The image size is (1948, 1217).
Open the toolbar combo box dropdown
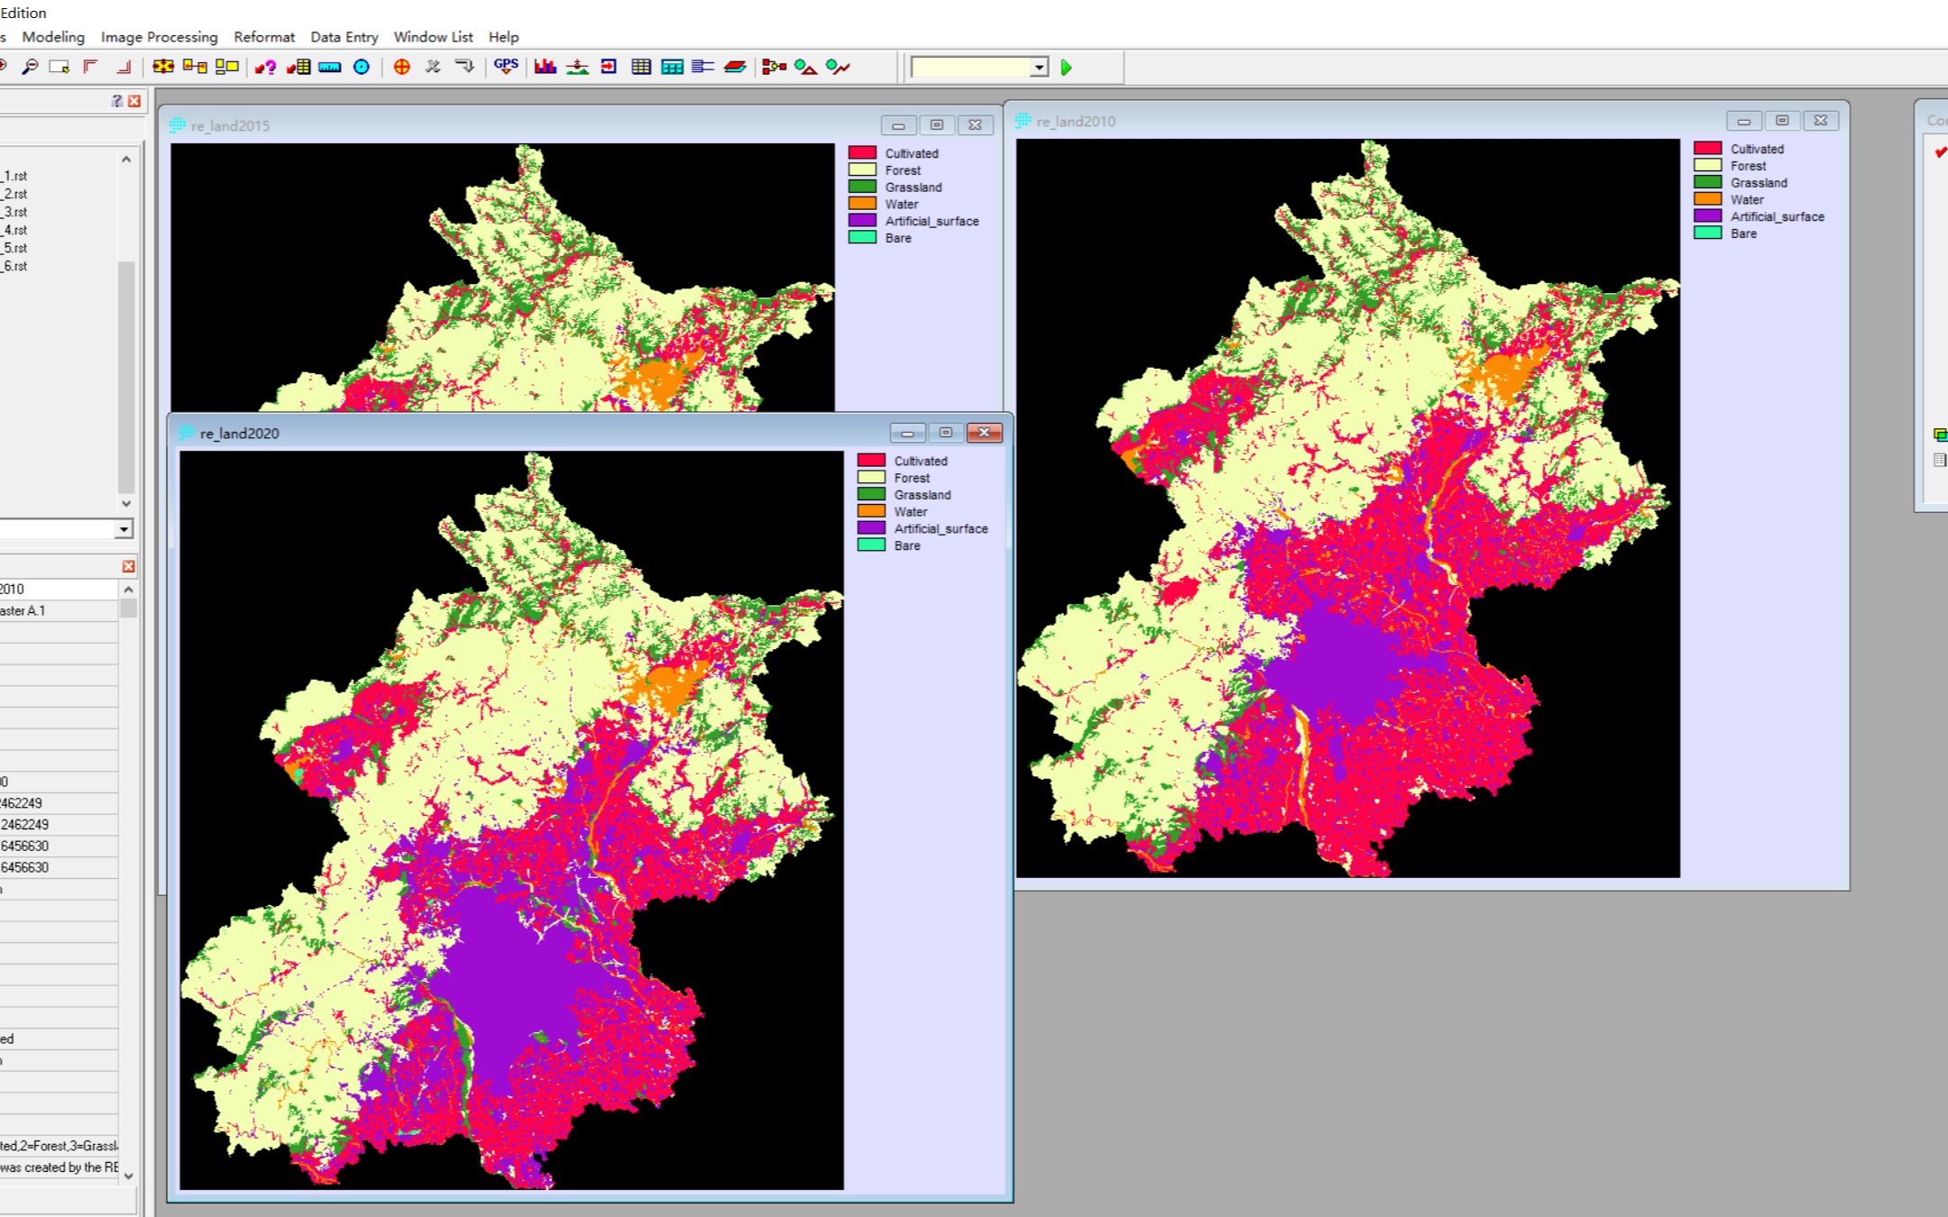pos(1039,68)
